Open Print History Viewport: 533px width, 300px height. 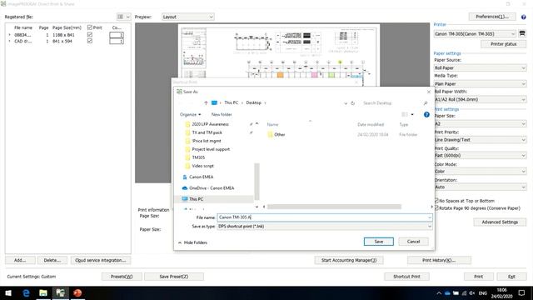[439, 260]
